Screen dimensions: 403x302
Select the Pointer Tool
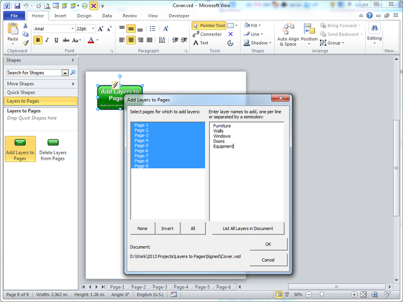tap(209, 26)
